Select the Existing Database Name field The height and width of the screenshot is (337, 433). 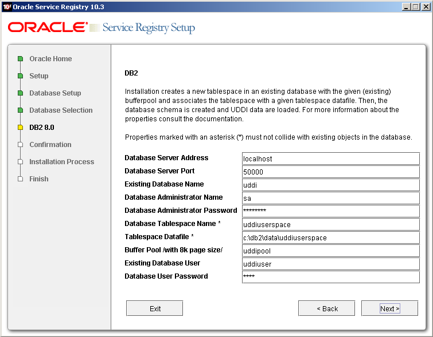tap(331, 185)
